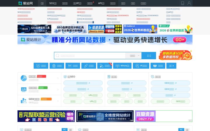Open the mobile phone icon in header

click(182, 3)
